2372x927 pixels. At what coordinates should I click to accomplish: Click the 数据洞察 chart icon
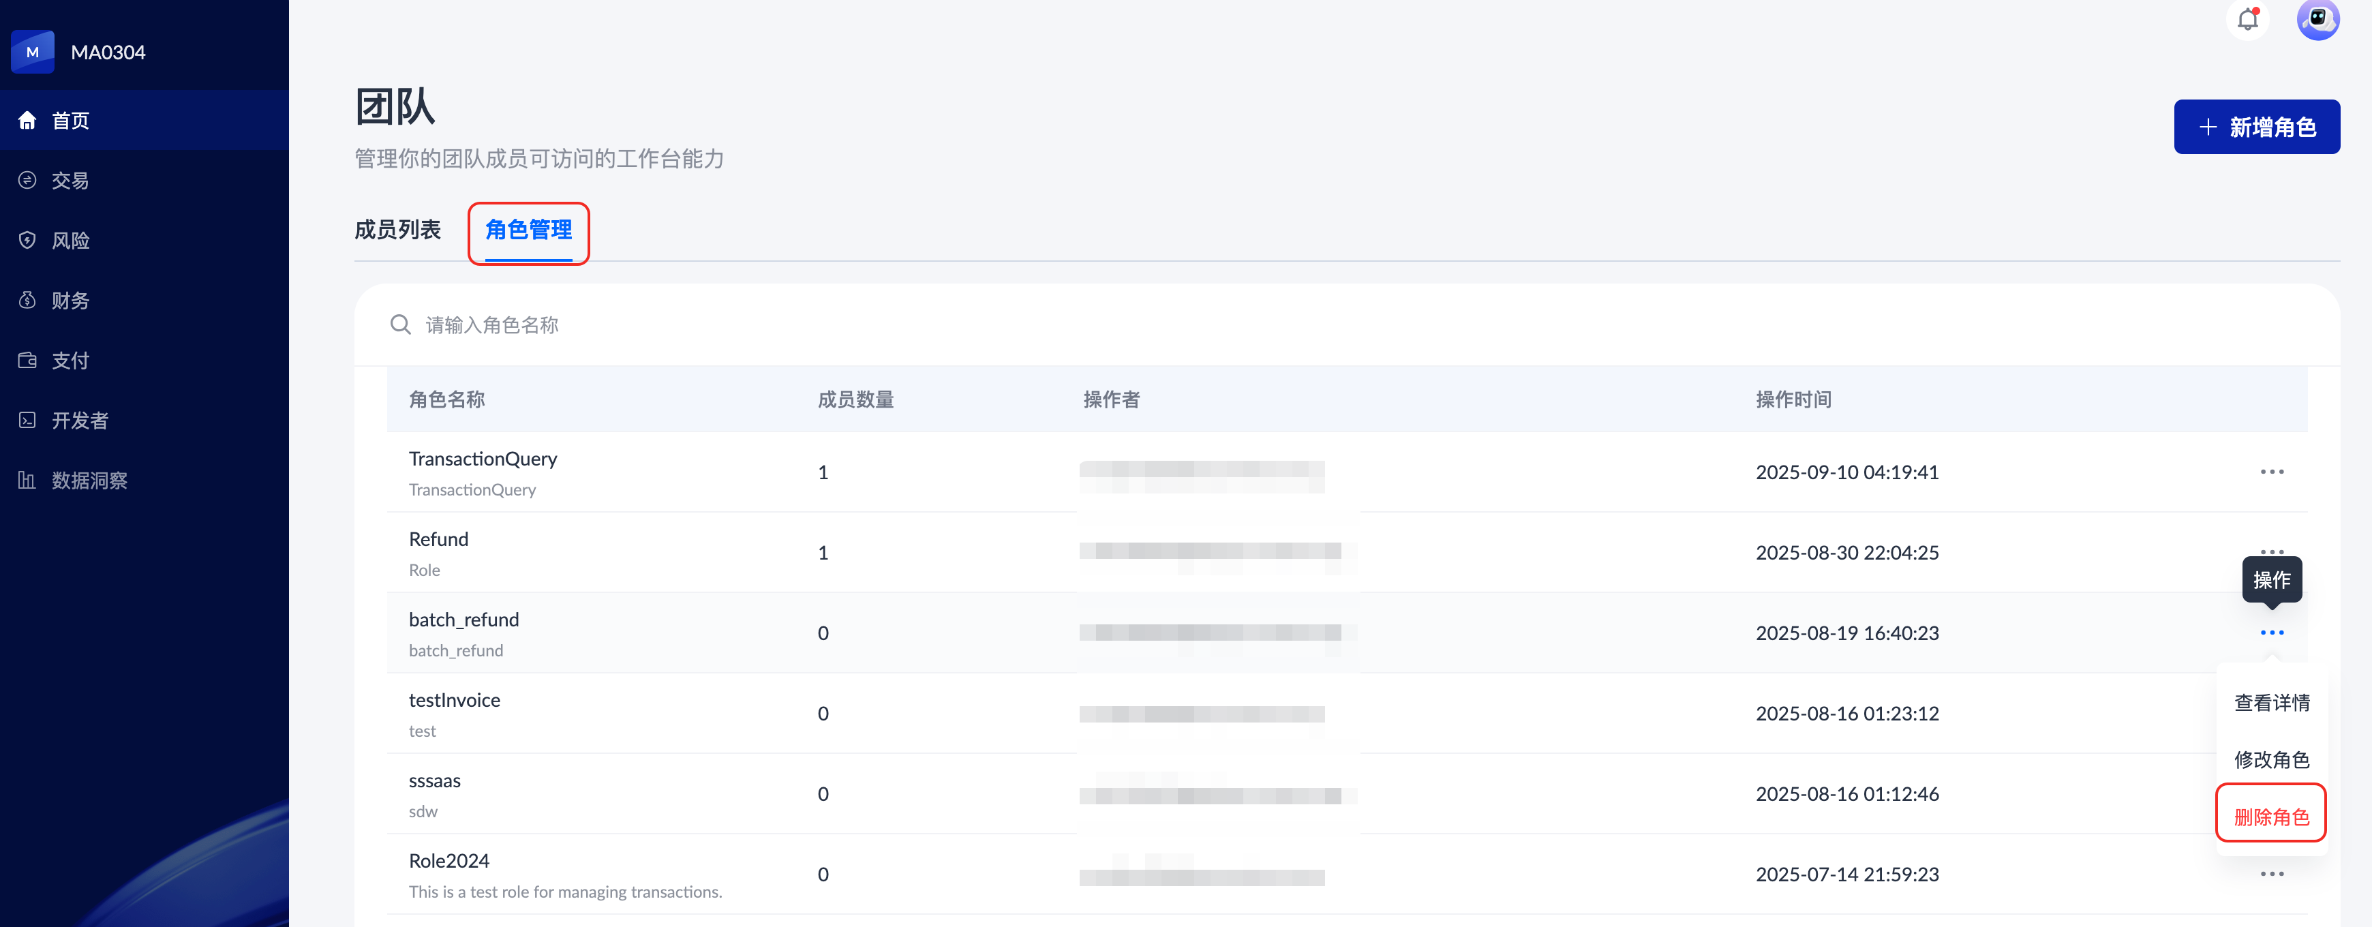click(x=28, y=480)
